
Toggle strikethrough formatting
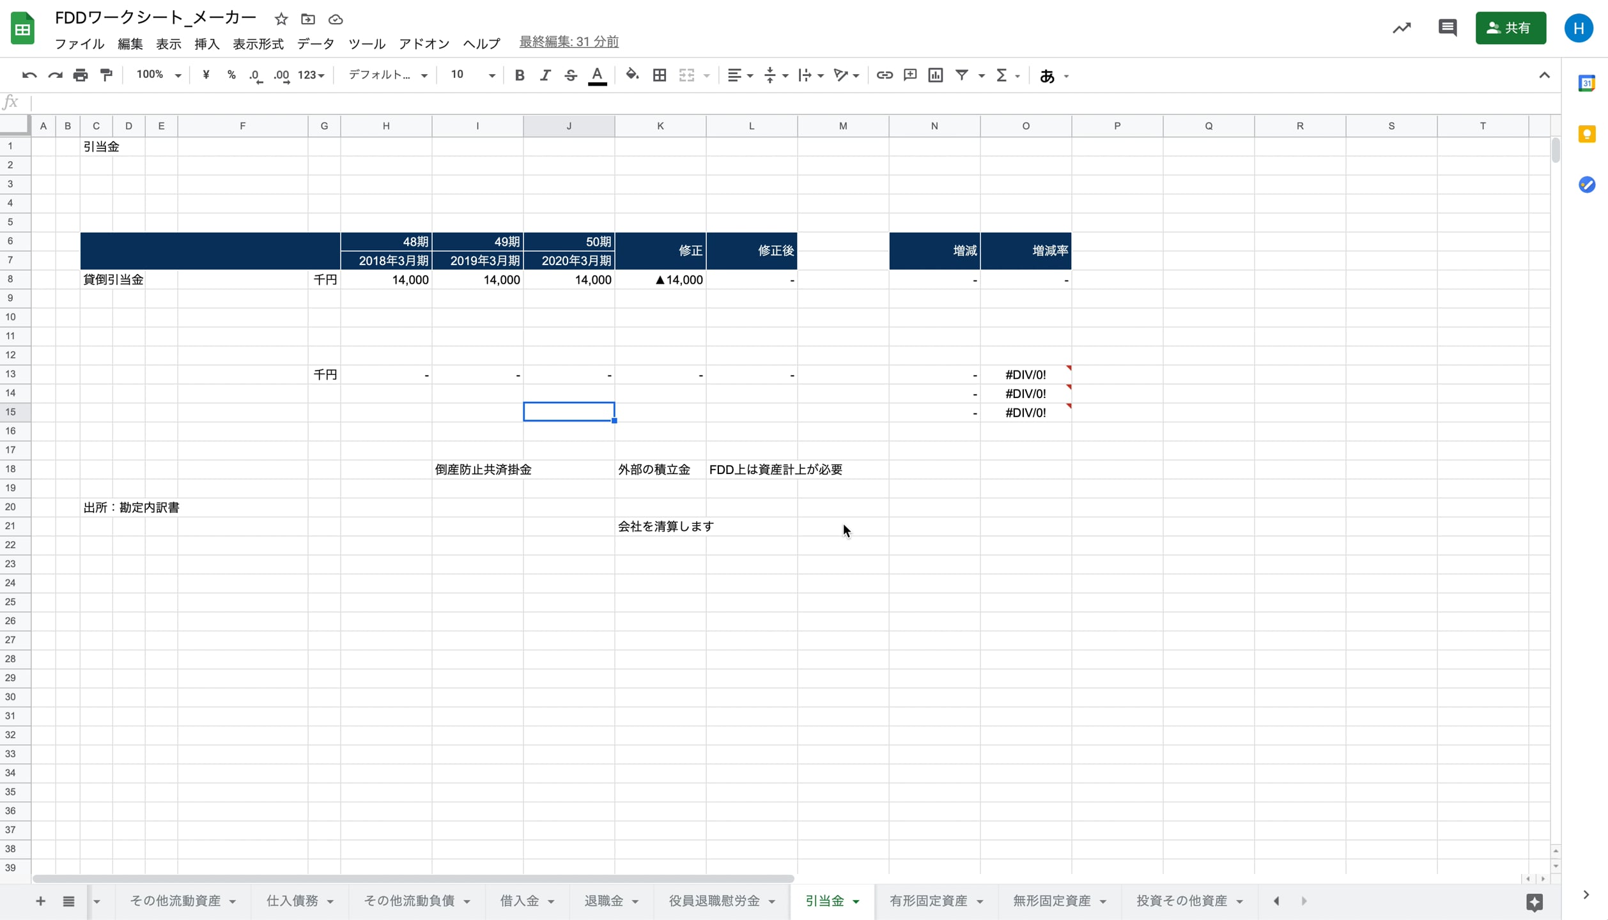click(x=571, y=75)
